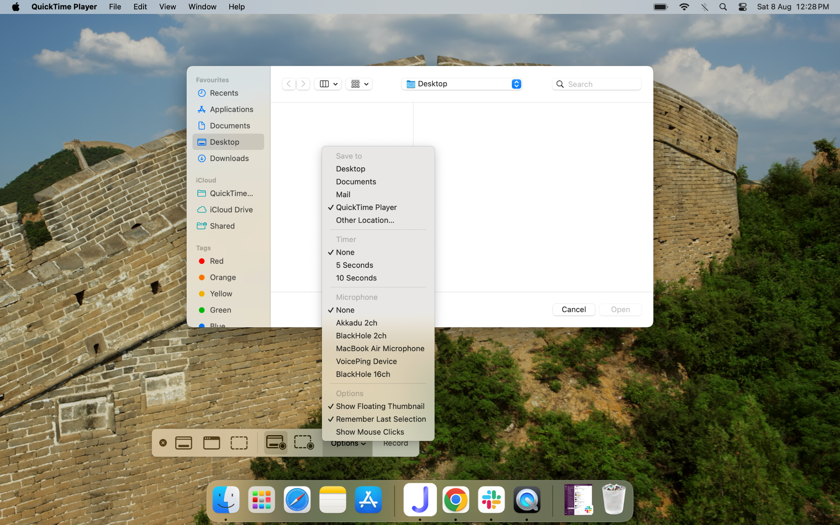Collapse the Options dropdown in toolbar
The width and height of the screenshot is (840, 525).
click(x=348, y=443)
